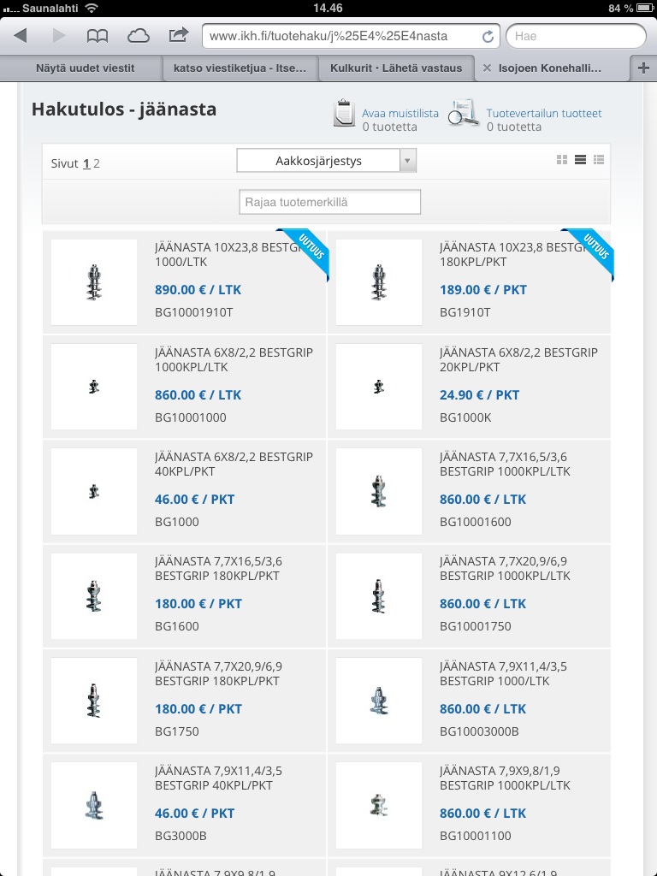The height and width of the screenshot is (876, 657).
Task: Click the Rajaa tuotemerkillä filter field
Action: coord(329,203)
